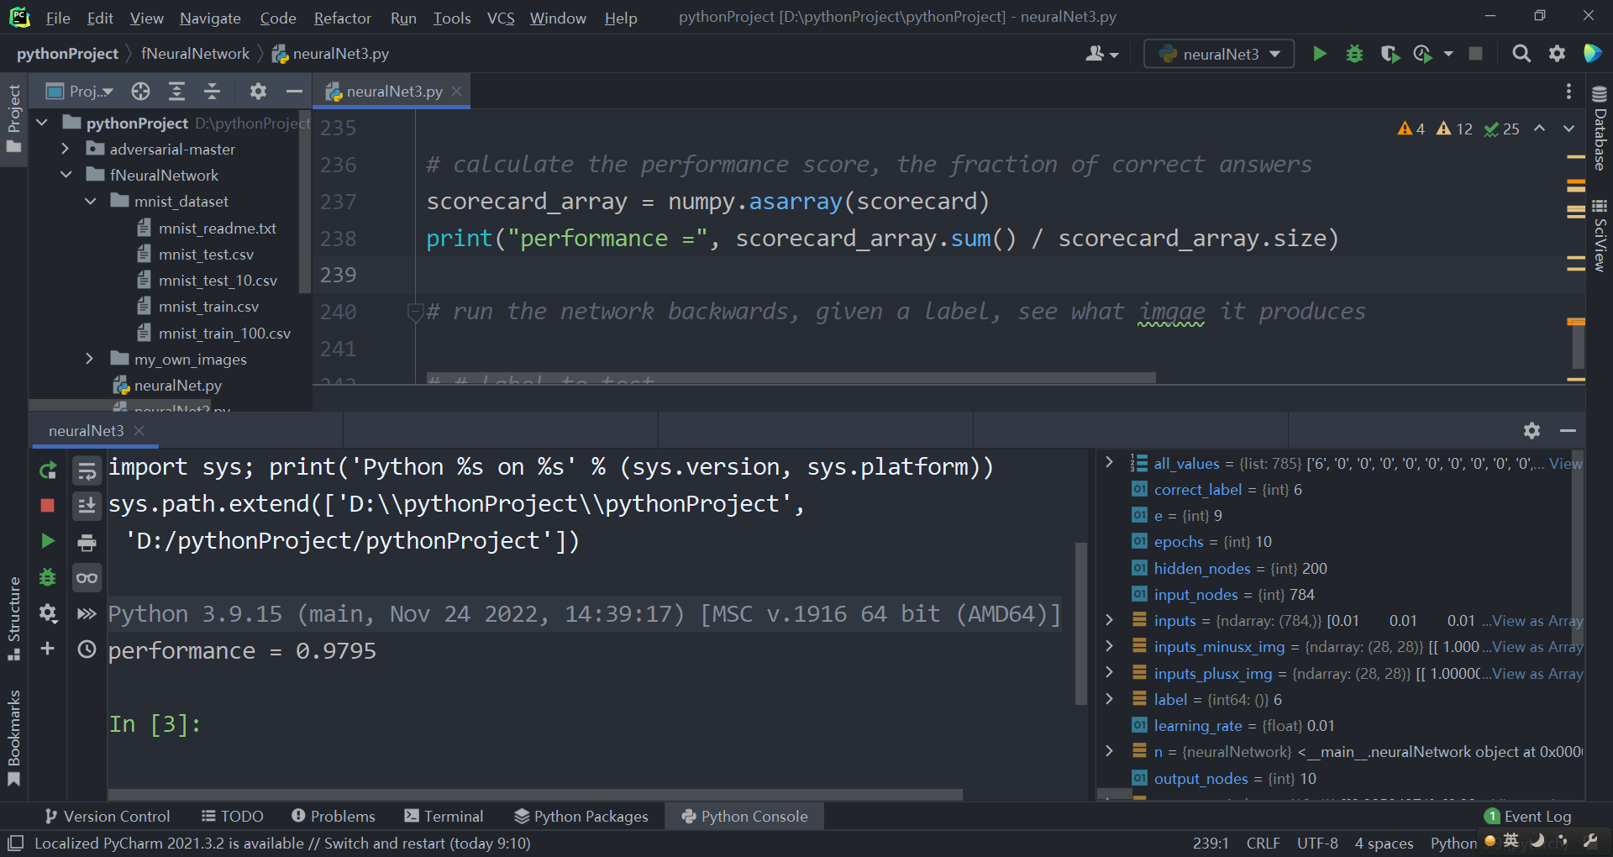Viewport: 1613px width, 857px height.
Task: Collapse all in Project tool window
Action: coord(212,91)
